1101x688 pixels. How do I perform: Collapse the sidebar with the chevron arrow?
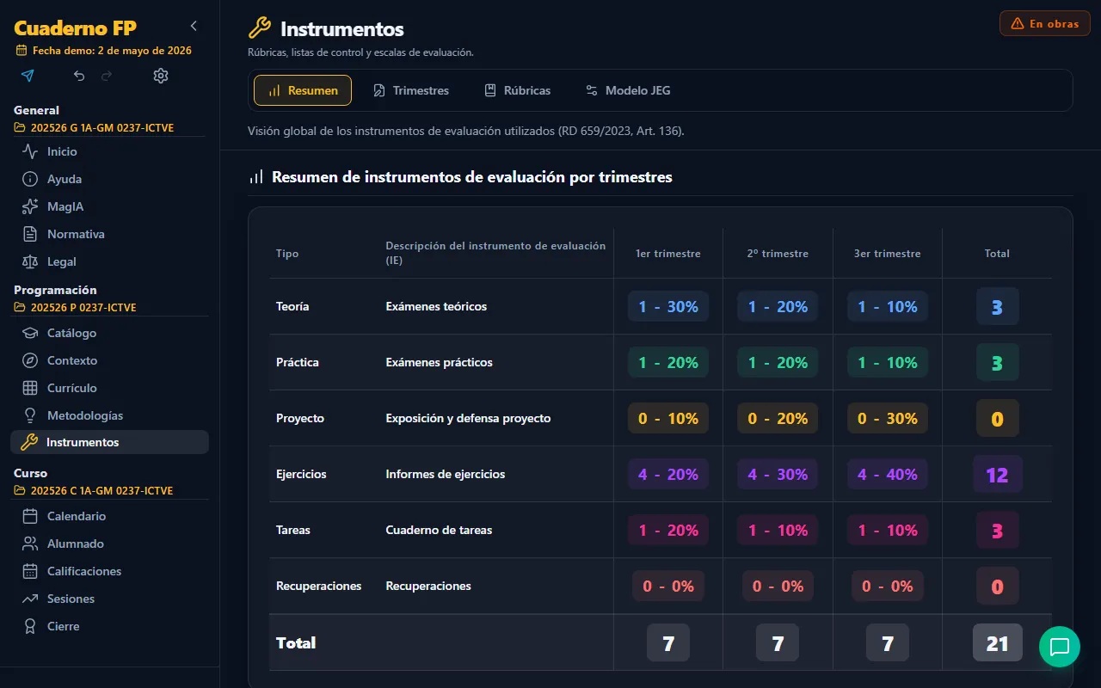pyautogui.click(x=194, y=26)
